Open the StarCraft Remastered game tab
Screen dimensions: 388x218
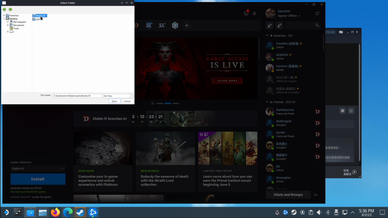point(162,25)
